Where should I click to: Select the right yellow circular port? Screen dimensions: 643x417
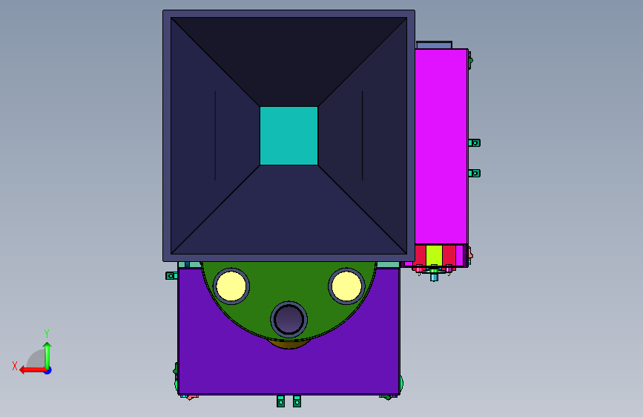pos(346,286)
